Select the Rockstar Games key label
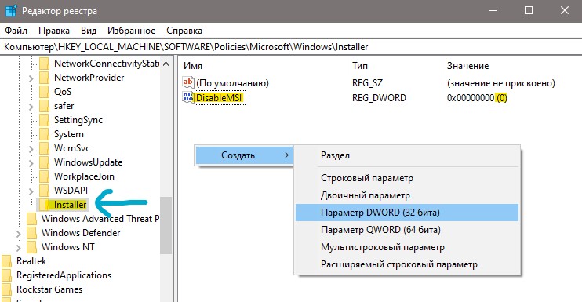Image resolution: width=582 pixels, height=302 pixels. (x=49, y=289)
